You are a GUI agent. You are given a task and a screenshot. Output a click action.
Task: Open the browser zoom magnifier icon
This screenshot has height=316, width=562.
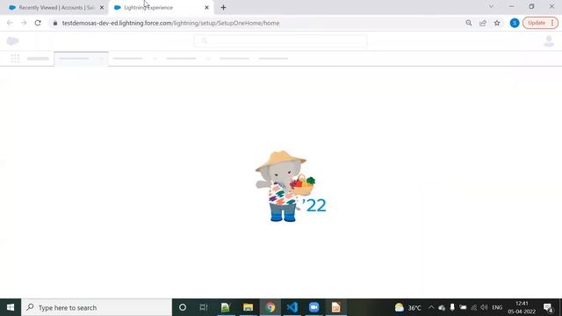(x=468, y=23)
